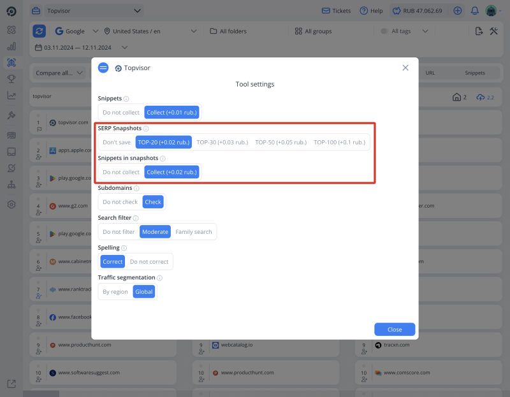Click the All groups link
The image size is (510, 397).
pyautogui.click(x=317, y=31)
